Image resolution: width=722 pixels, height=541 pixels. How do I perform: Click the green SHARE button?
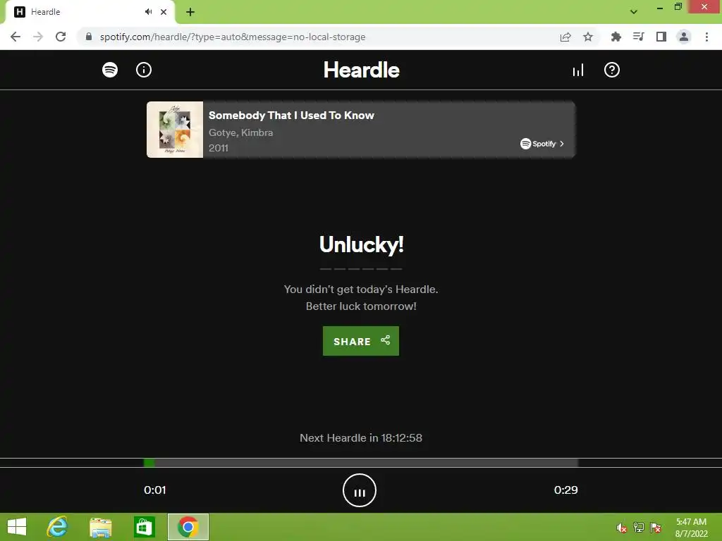coord(360,341)
